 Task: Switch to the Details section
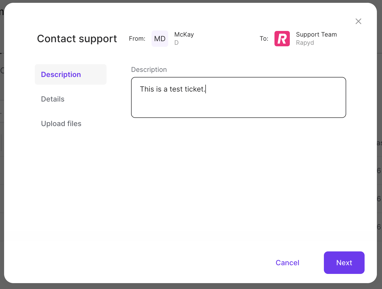(x=52, y=99)
